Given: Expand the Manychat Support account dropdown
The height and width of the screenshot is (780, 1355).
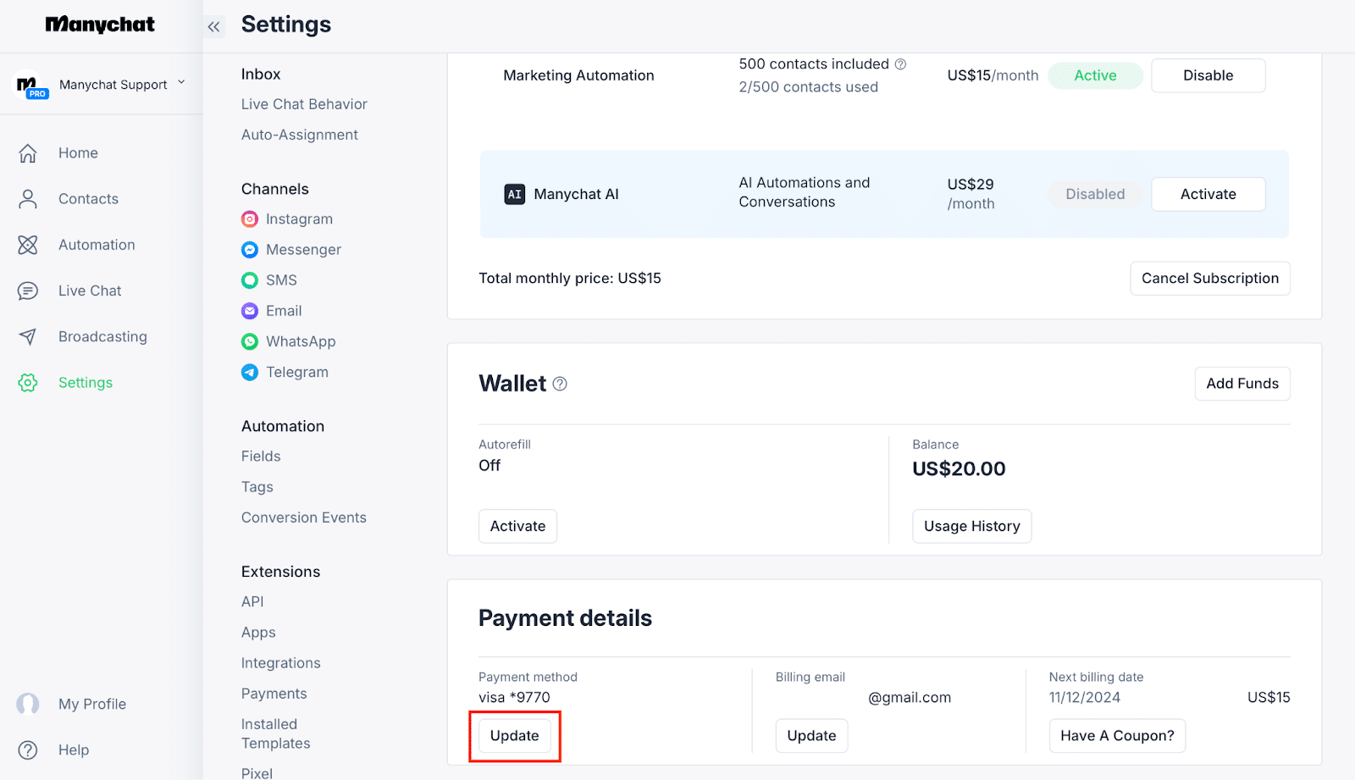Looking at the screenshot, I should [x=181, y=83].
